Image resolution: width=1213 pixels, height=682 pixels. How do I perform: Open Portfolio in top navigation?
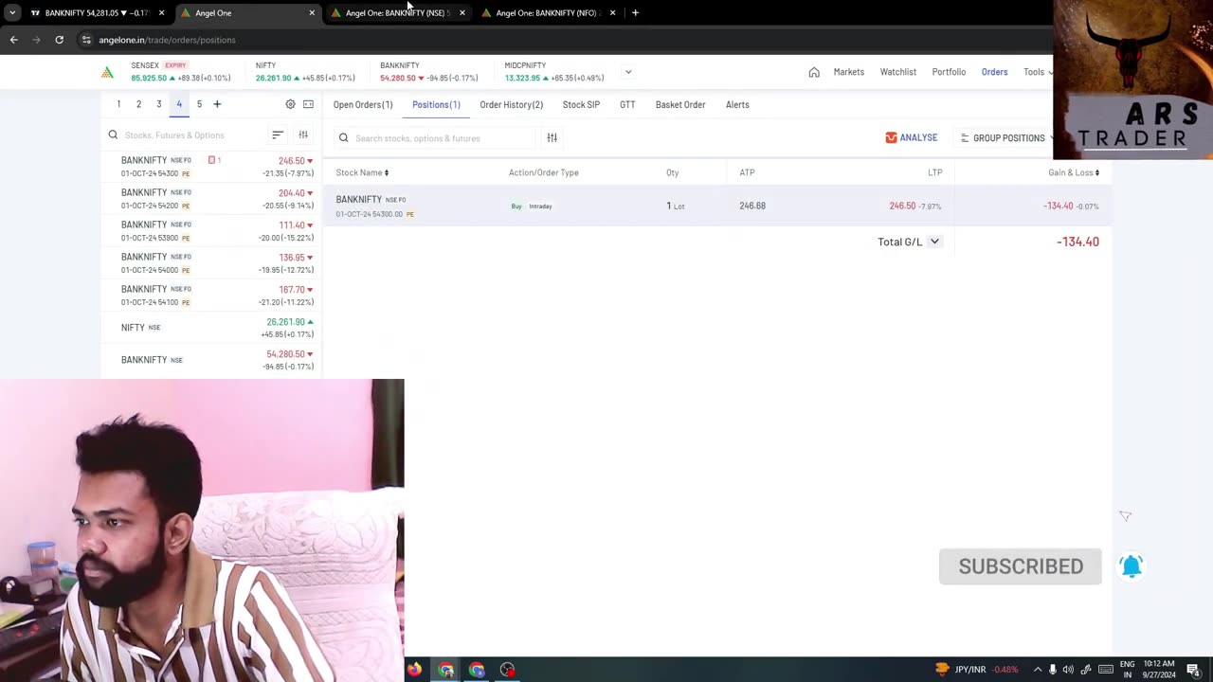(x=949, y=72)
